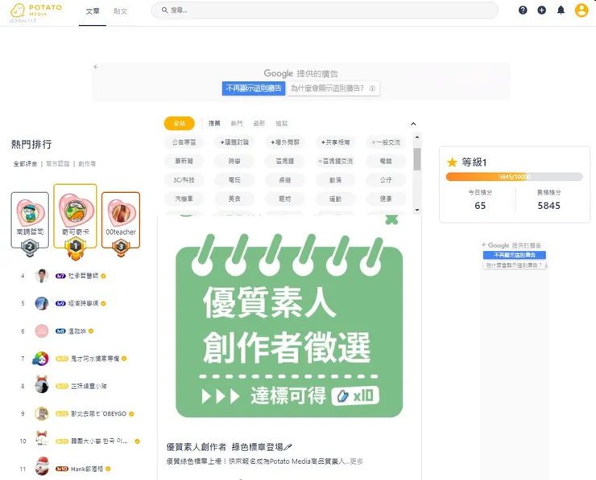Choose the 議題討論 category
Viewport: 596px width, 480px height.
234,142
